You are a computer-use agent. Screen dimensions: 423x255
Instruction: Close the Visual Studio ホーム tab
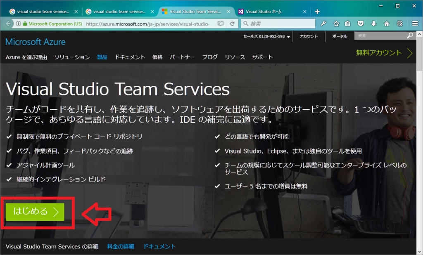[304, 12]
